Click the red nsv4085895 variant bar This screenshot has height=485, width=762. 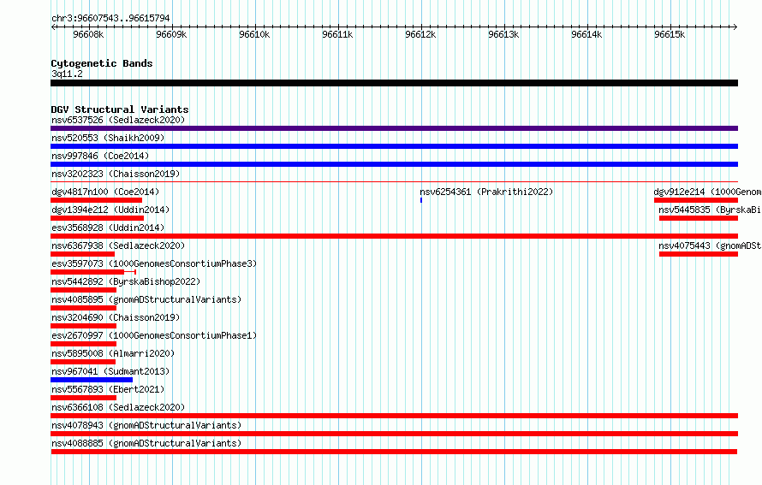click(84, 308)
